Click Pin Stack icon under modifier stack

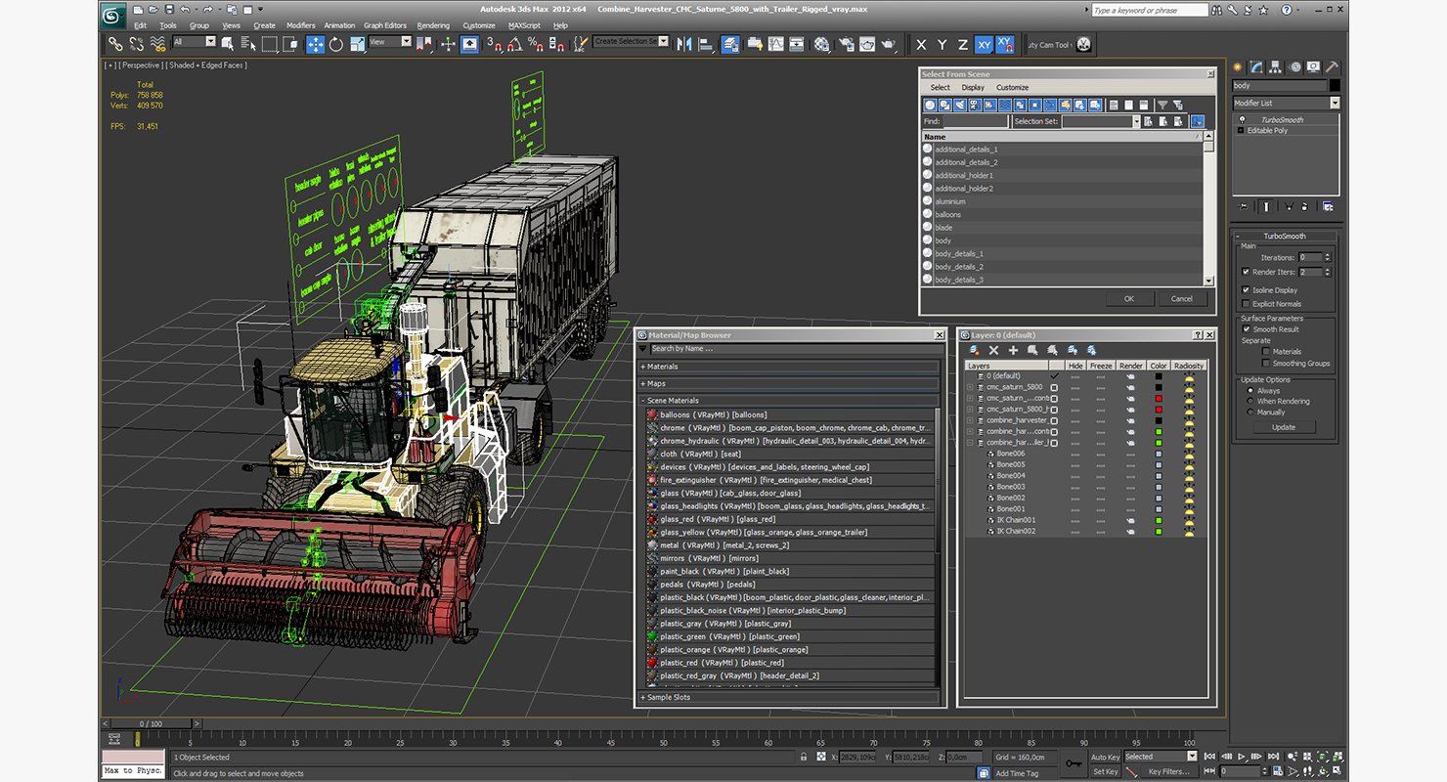click(x=1244, y=206)
